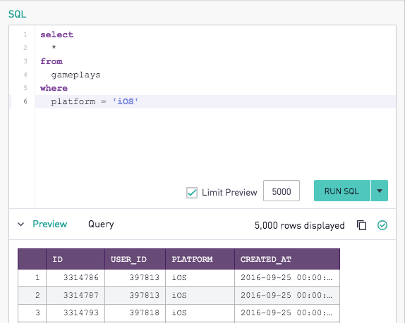Click the limit value field showing 5000
The width and height of the screenshot is (405, 323).
coord(282,191)
